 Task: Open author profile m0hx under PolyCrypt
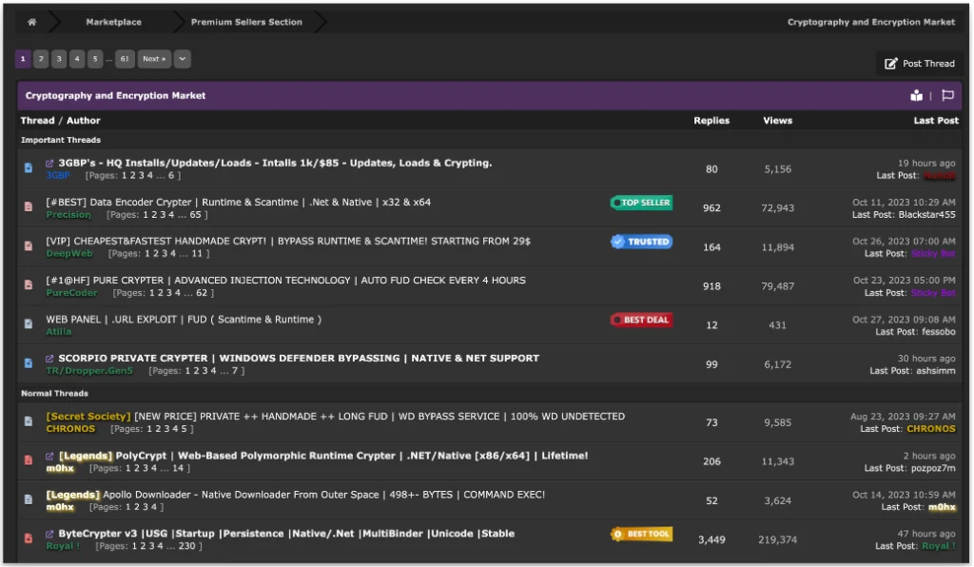tap(60, 468)
